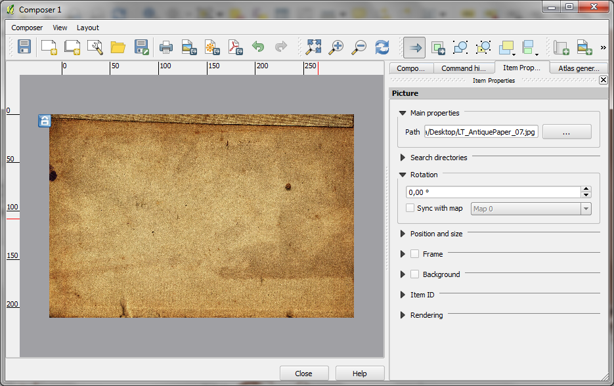Switch to the Atlas generation tab
This screenshot has height=386, width=614.
[x=579, y=68]
